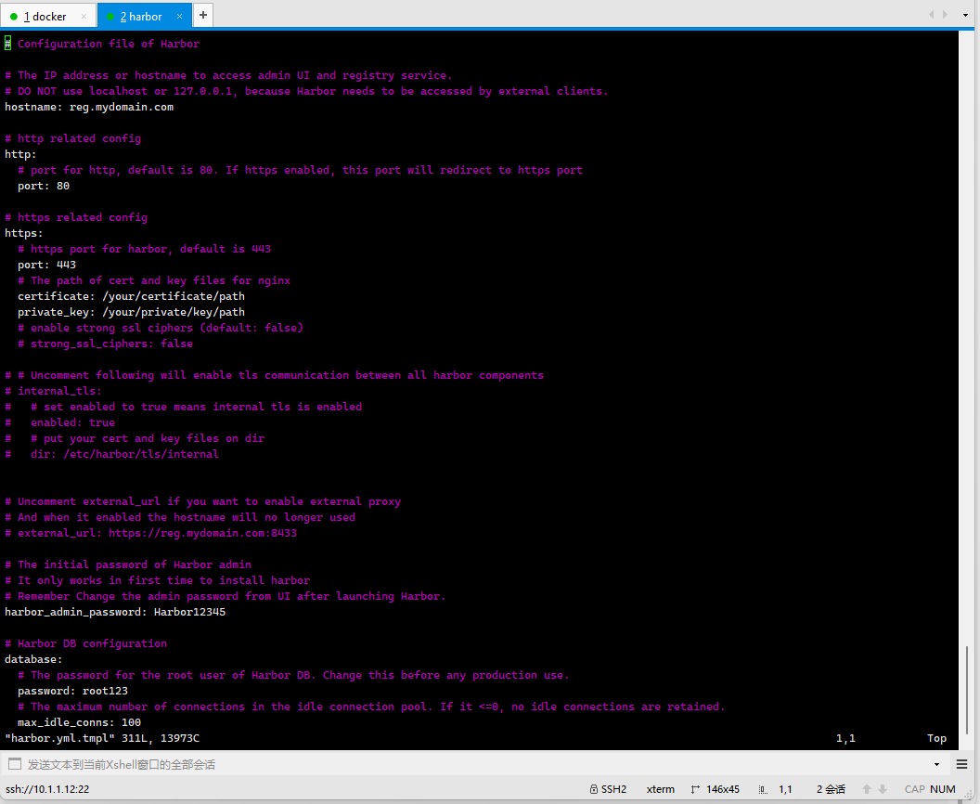Image resolution: width=980 pixels, height=804 pixels.
Task: Open tab list dropdown arrow at top right
Action: 965,14
